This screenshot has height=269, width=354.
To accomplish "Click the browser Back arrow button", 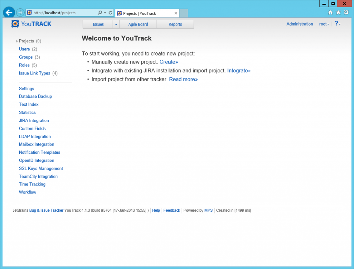I will coord(9,12).
